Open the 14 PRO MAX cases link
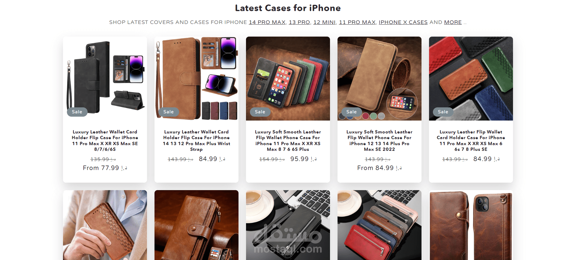 [x=267, y=22]
